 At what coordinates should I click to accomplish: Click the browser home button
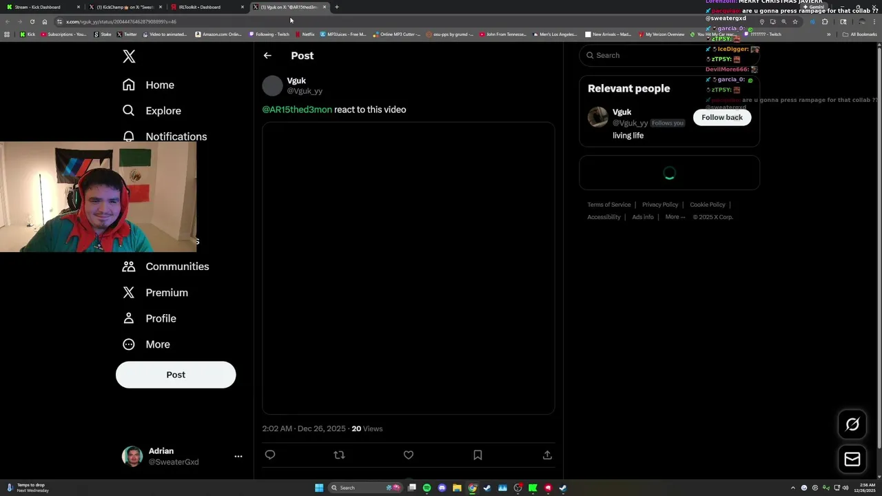click(x=45, y=21)
